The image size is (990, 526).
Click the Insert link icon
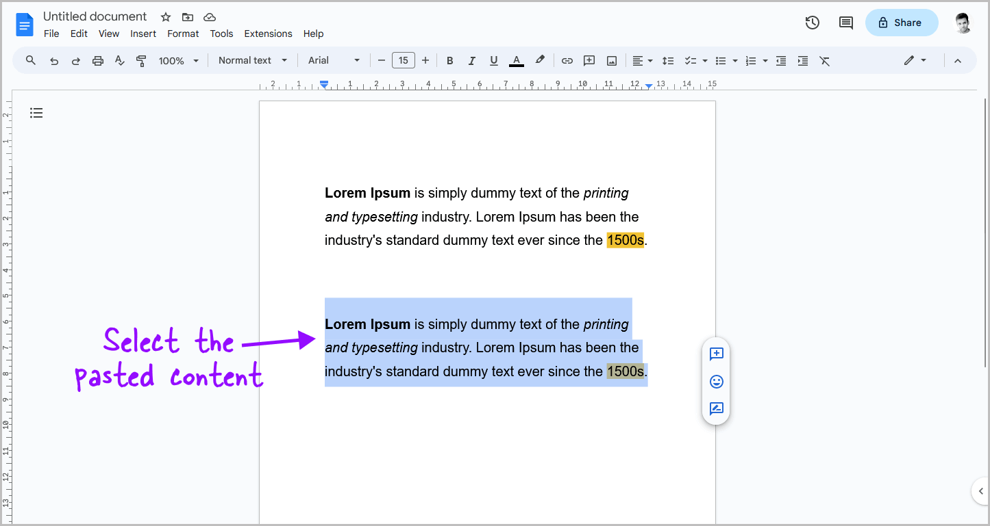567,60
